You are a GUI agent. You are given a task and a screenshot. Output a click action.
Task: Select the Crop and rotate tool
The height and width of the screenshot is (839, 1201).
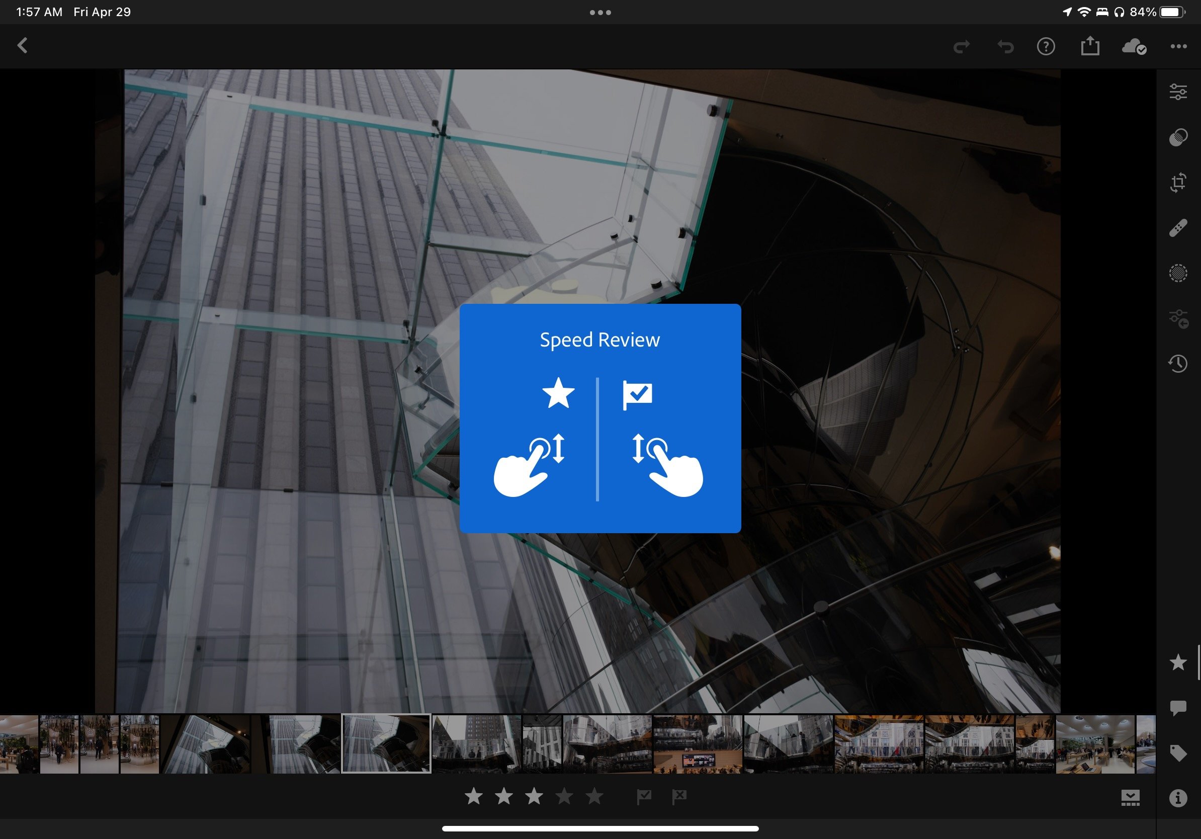point(1178,183)
